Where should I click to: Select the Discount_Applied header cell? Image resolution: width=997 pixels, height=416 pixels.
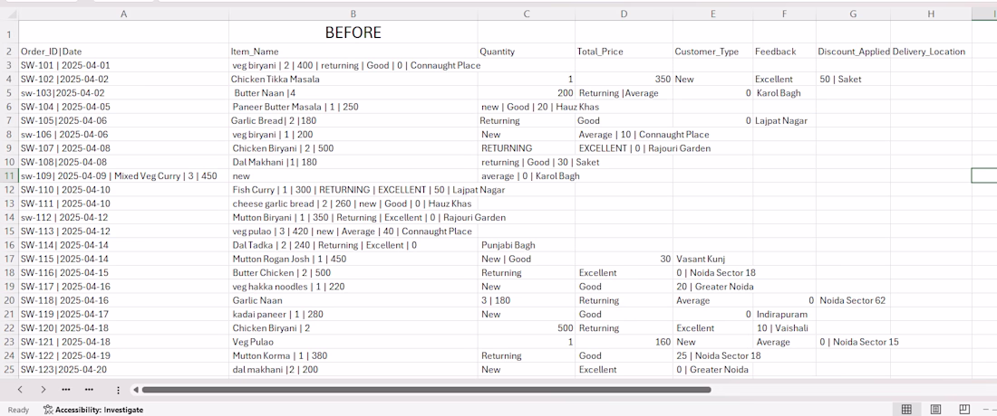[853, 52]
